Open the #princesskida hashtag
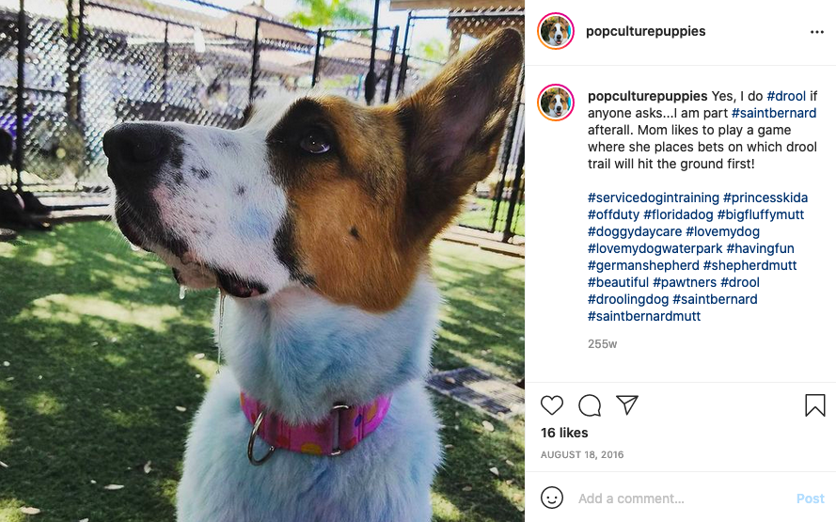The height and width of the screenshot is (522, 836). [765, 198]
